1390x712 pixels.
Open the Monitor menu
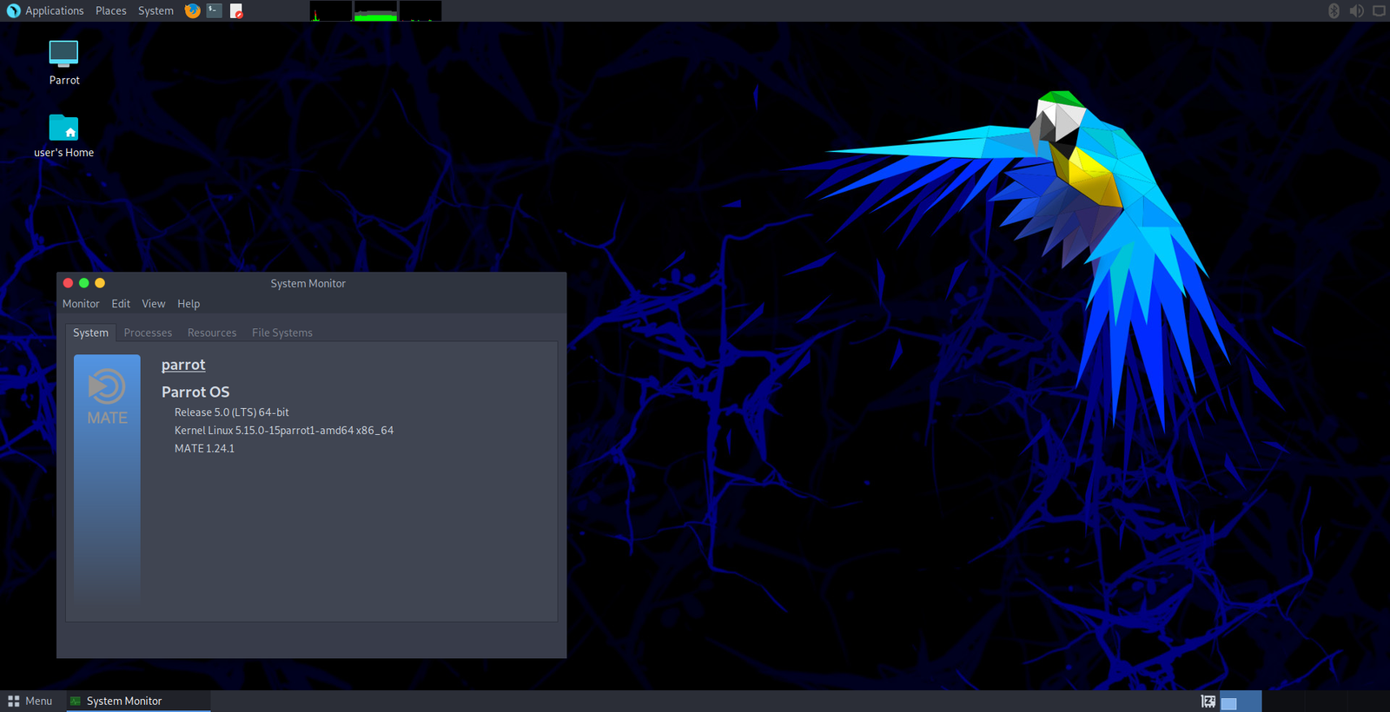pos(81,304)
